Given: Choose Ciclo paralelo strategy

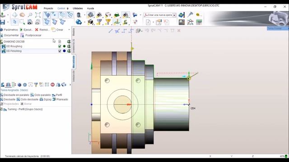Looking at the screenshot, I should (x=41, y=95).
